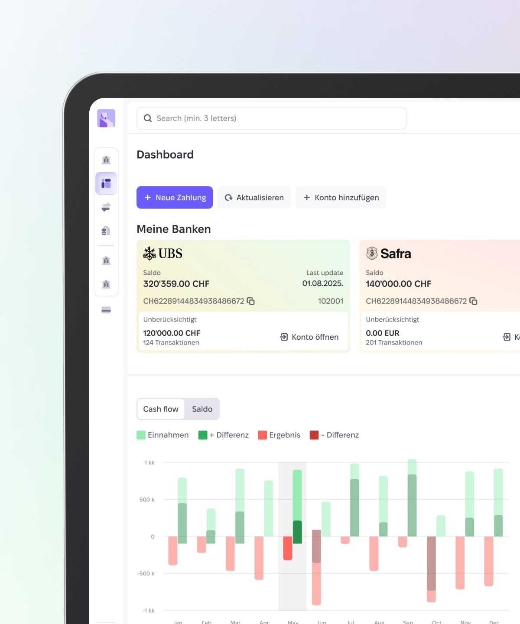Viewport: 520px width, 624px height.
Task: Click Konto hinzufügen to add an account
Action: click(341, 198)
